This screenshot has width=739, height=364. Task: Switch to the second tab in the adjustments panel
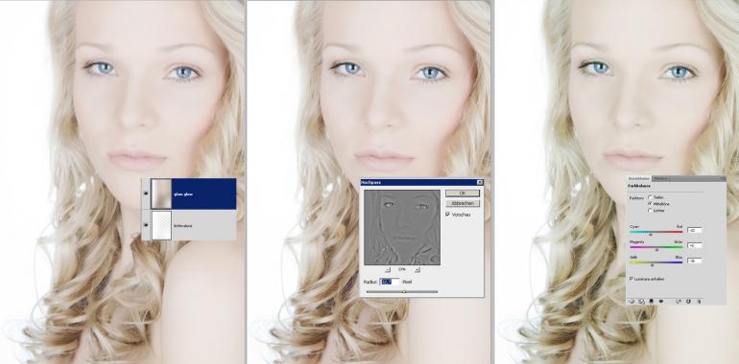pos(660,179)
